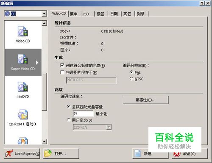Image resolution: width=212 pixels, height=163 pixels.
Task: Open the 225 KB/s bitrate dropdown
Action: (109, 127)
